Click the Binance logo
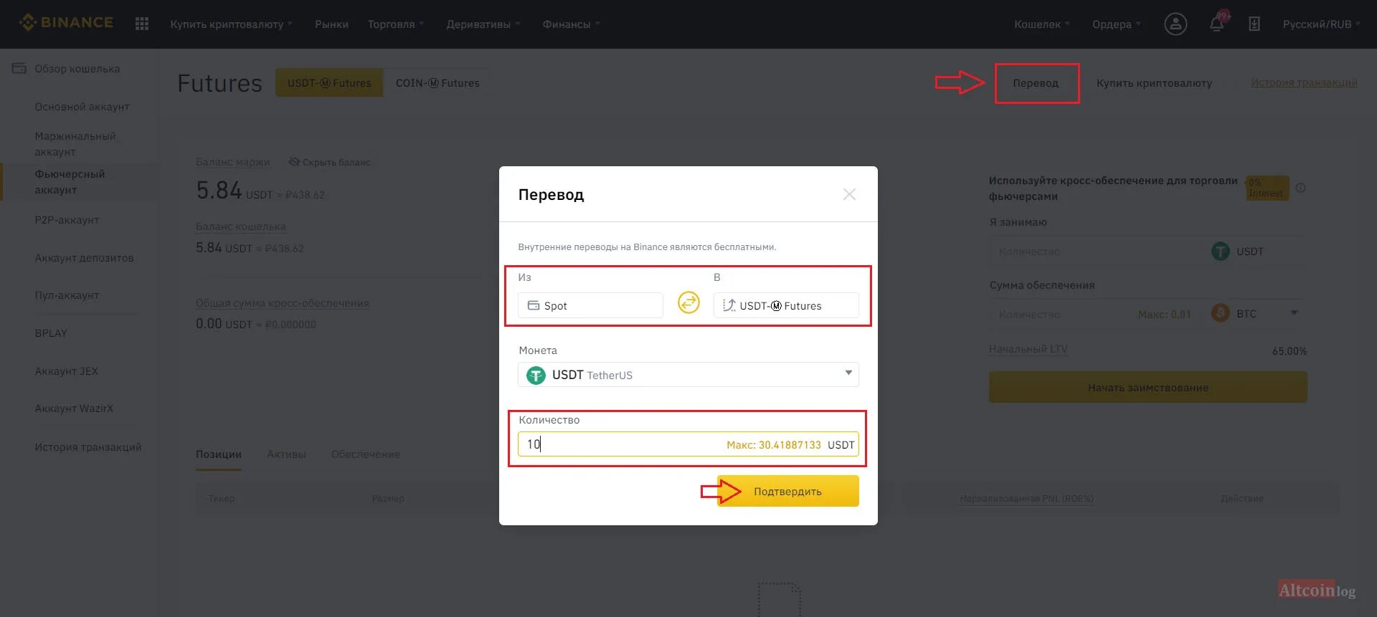 (66, 23)
